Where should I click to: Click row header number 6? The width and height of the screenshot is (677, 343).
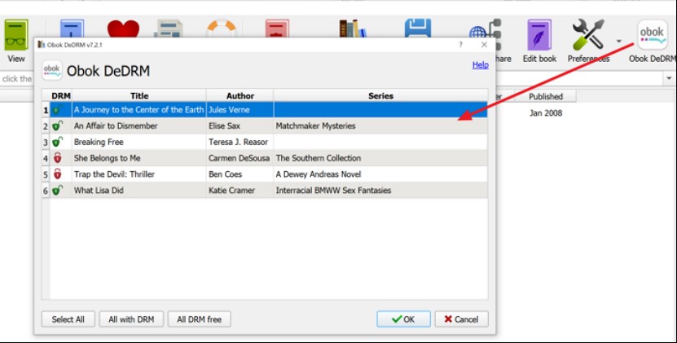[x=46, y=190]
